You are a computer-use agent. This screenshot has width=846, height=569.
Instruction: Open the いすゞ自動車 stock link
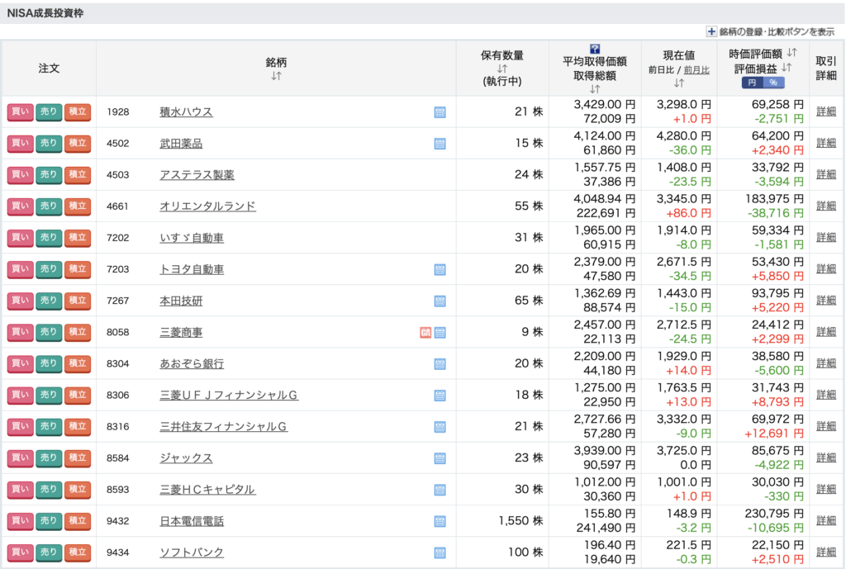pos(192,238)
